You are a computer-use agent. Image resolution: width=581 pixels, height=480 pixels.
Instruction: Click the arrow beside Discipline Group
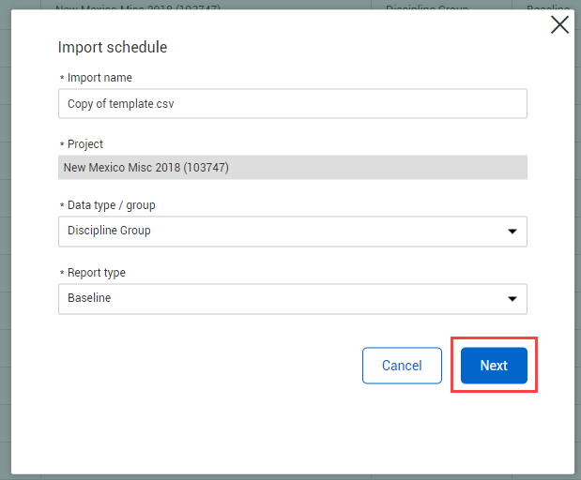tap(512, 231)
